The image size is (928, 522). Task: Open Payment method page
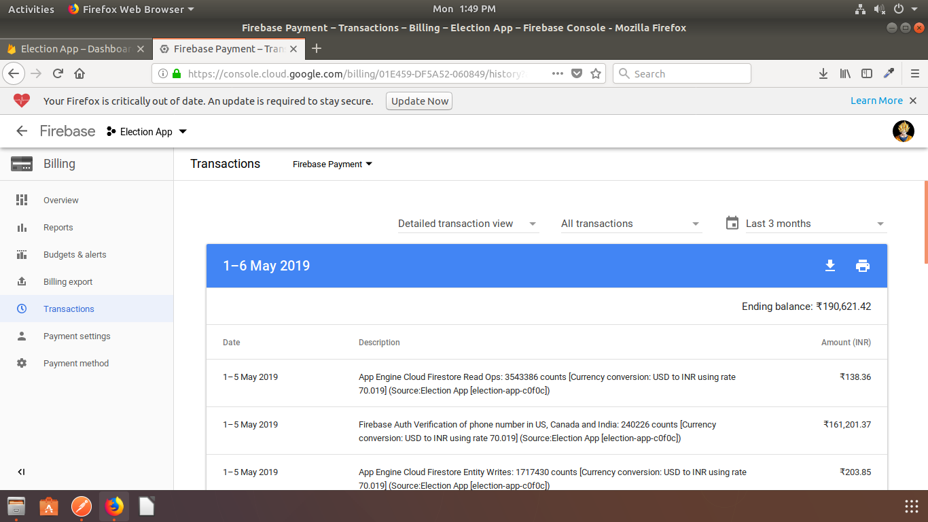point(76,364)
